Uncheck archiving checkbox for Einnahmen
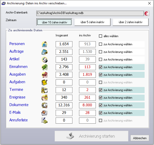This screenshot has width=154, height=145. click(101, 67)
